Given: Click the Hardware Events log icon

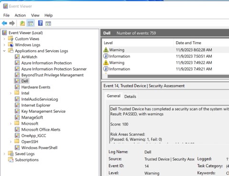Looking at the screenshot, I should pyautogui.click(x=17, y=87).
